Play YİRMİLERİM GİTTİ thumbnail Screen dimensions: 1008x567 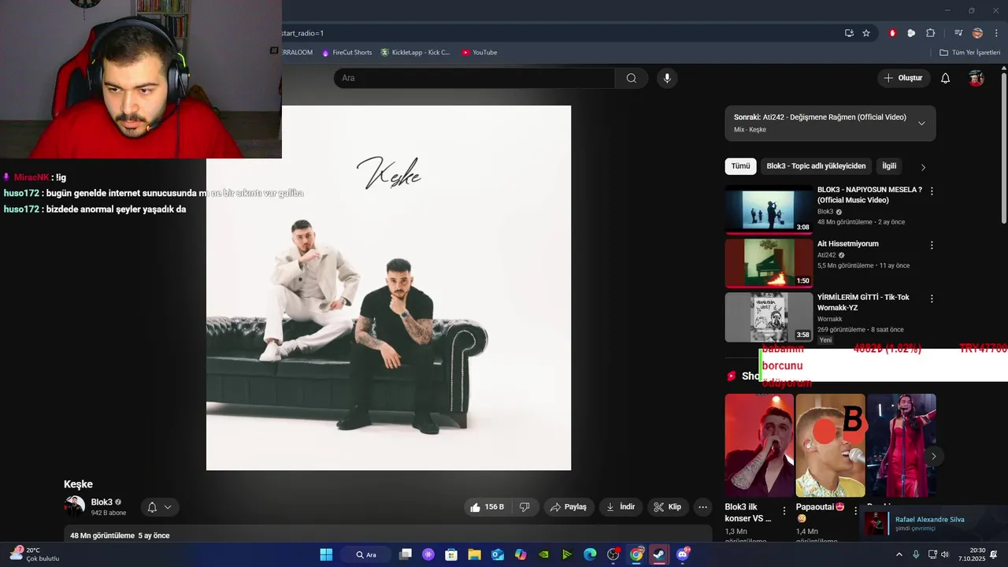(x=769, y=317)
